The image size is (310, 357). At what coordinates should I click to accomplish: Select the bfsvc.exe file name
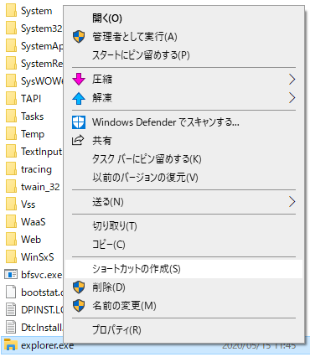[x=41, y=275]
